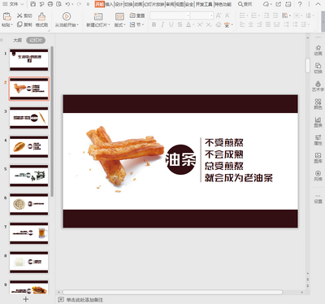325x304 pixels.
Task: Open the font name combo box
Action: (170, 15)
